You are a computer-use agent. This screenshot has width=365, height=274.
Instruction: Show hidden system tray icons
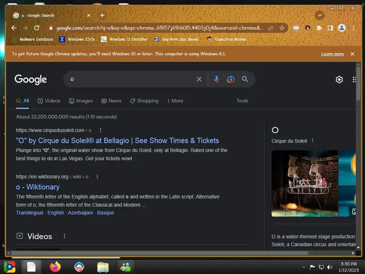tap(304, 267)
